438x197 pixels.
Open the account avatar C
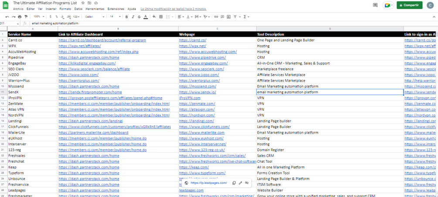[430, 5]
